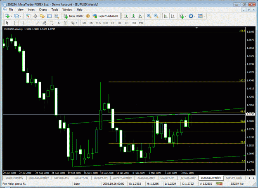Viewport: 258px width, 188px height.
Task: Expand the New Chart dropdown arrow
Action: pos(11,16)
